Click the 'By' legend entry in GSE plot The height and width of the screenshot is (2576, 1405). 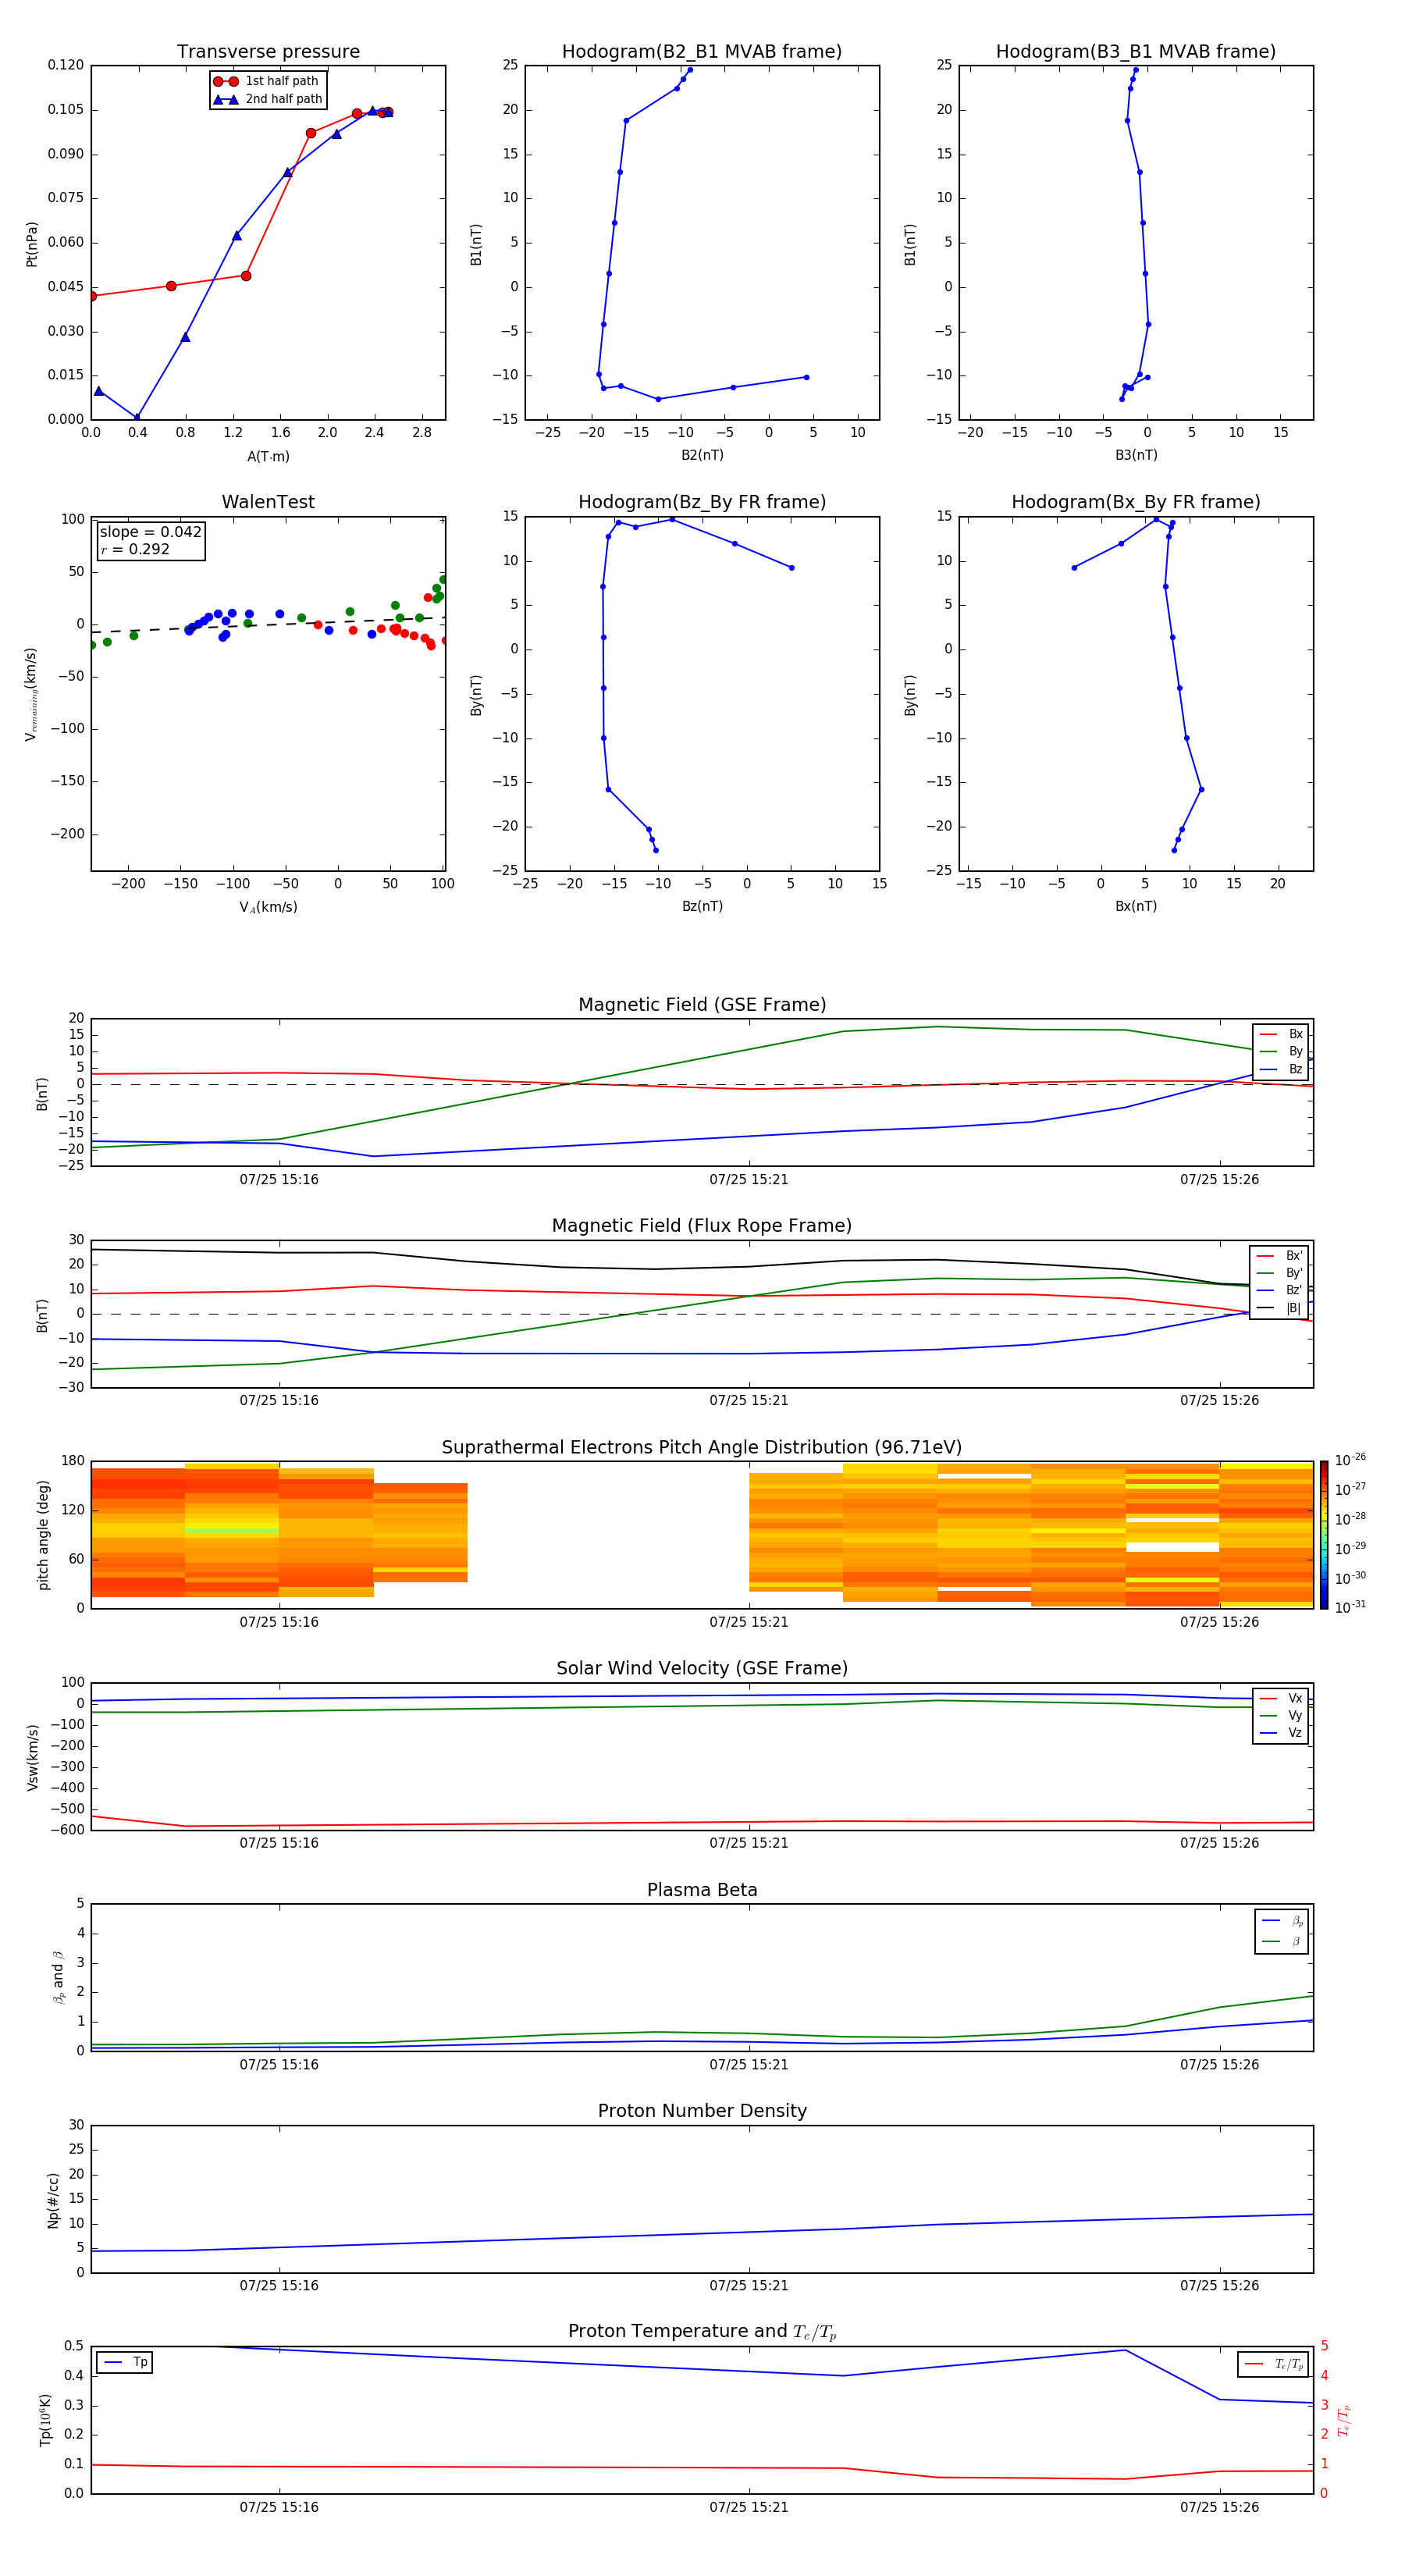click(1281, 1052)
